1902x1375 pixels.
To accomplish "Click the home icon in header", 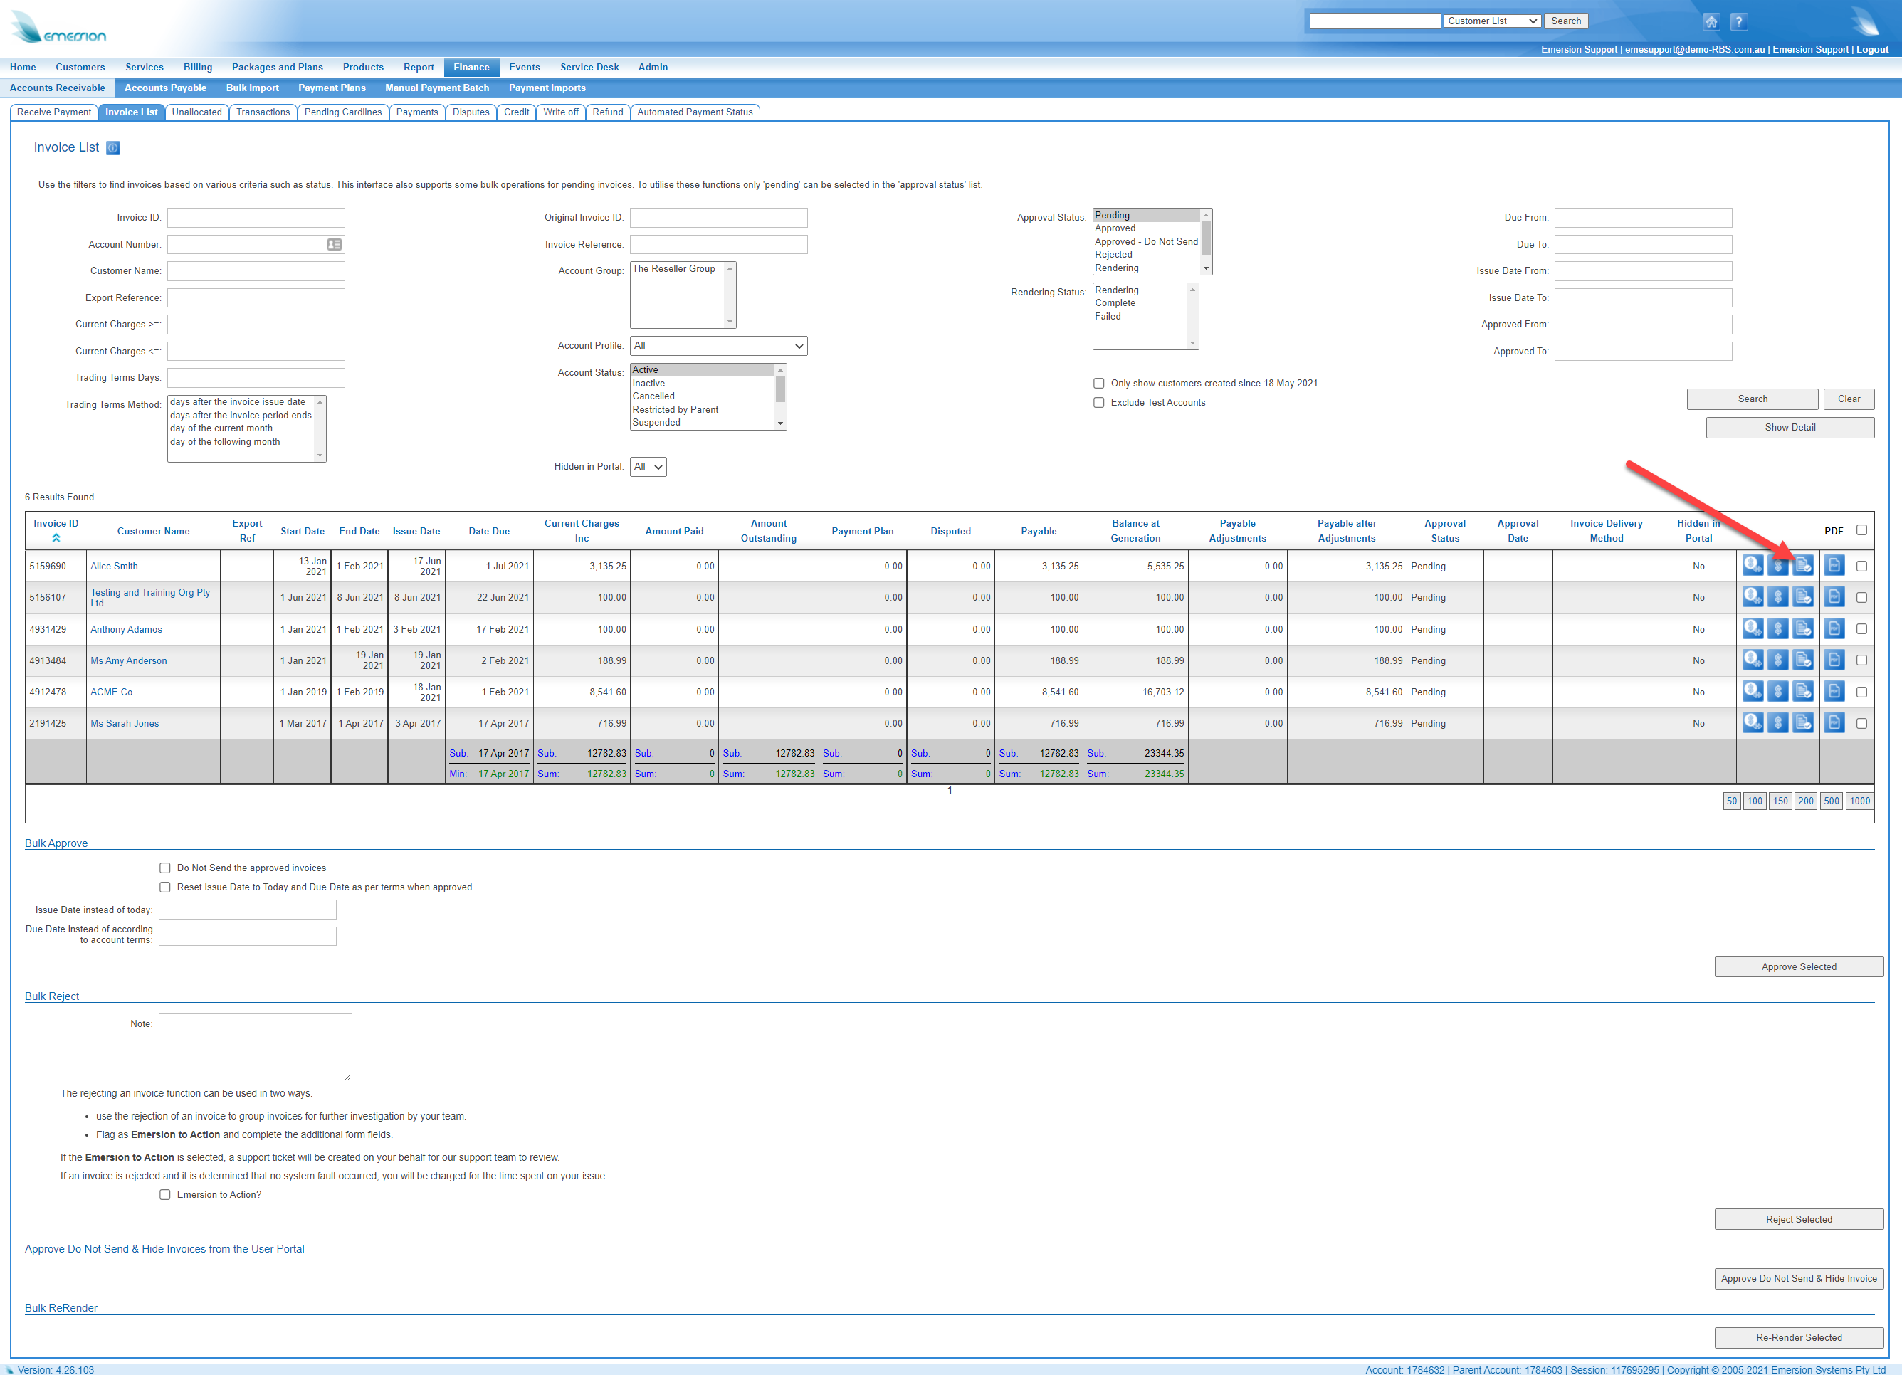I will 1711,22.
